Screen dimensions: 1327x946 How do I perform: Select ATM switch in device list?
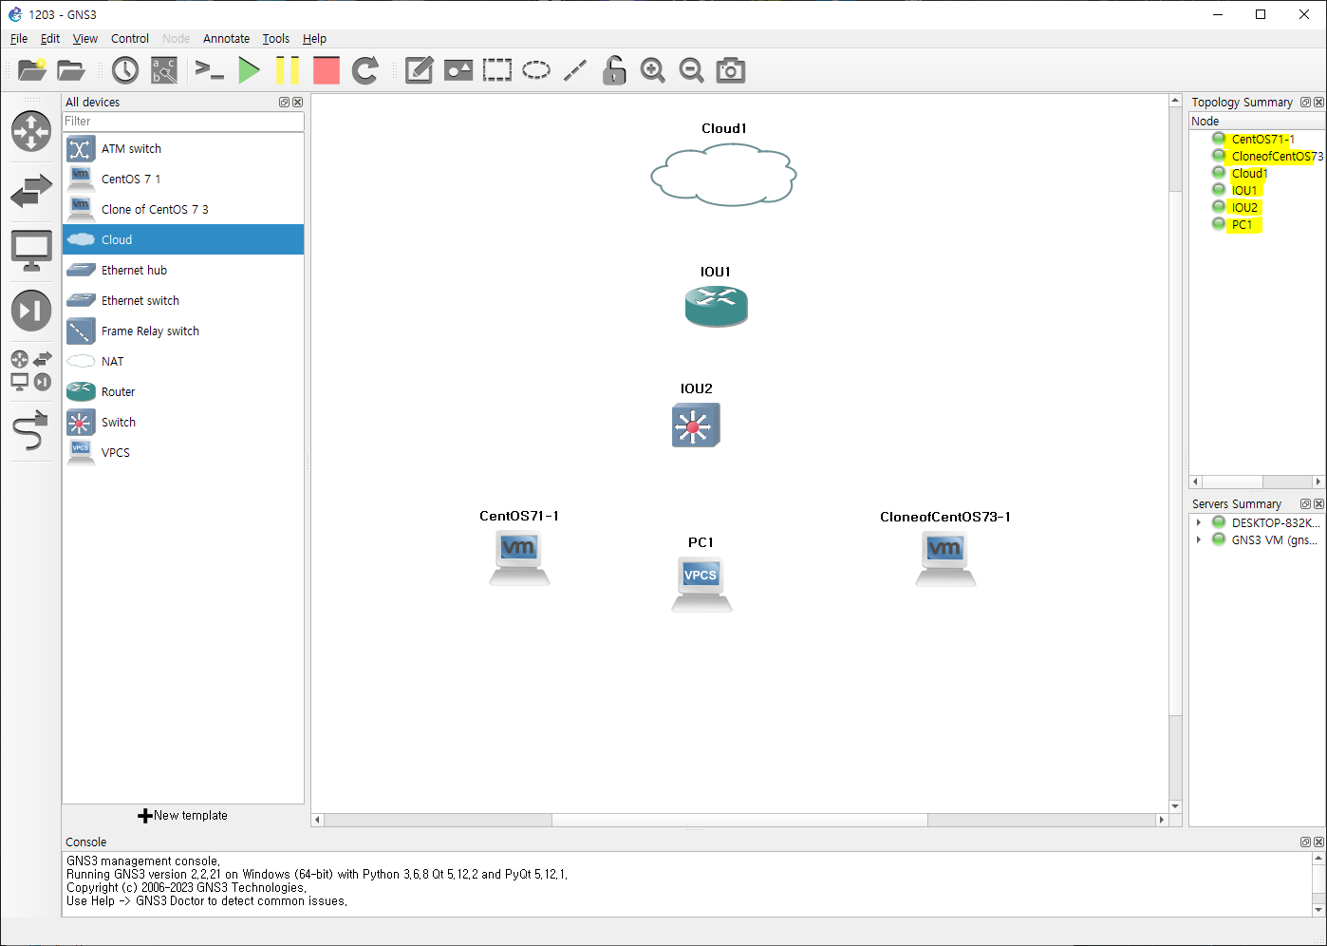(183, 149)
